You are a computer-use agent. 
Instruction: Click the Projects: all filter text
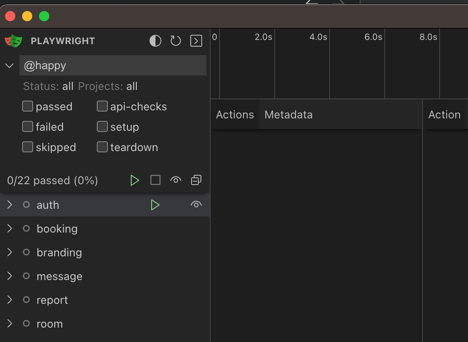click(108, 87)
